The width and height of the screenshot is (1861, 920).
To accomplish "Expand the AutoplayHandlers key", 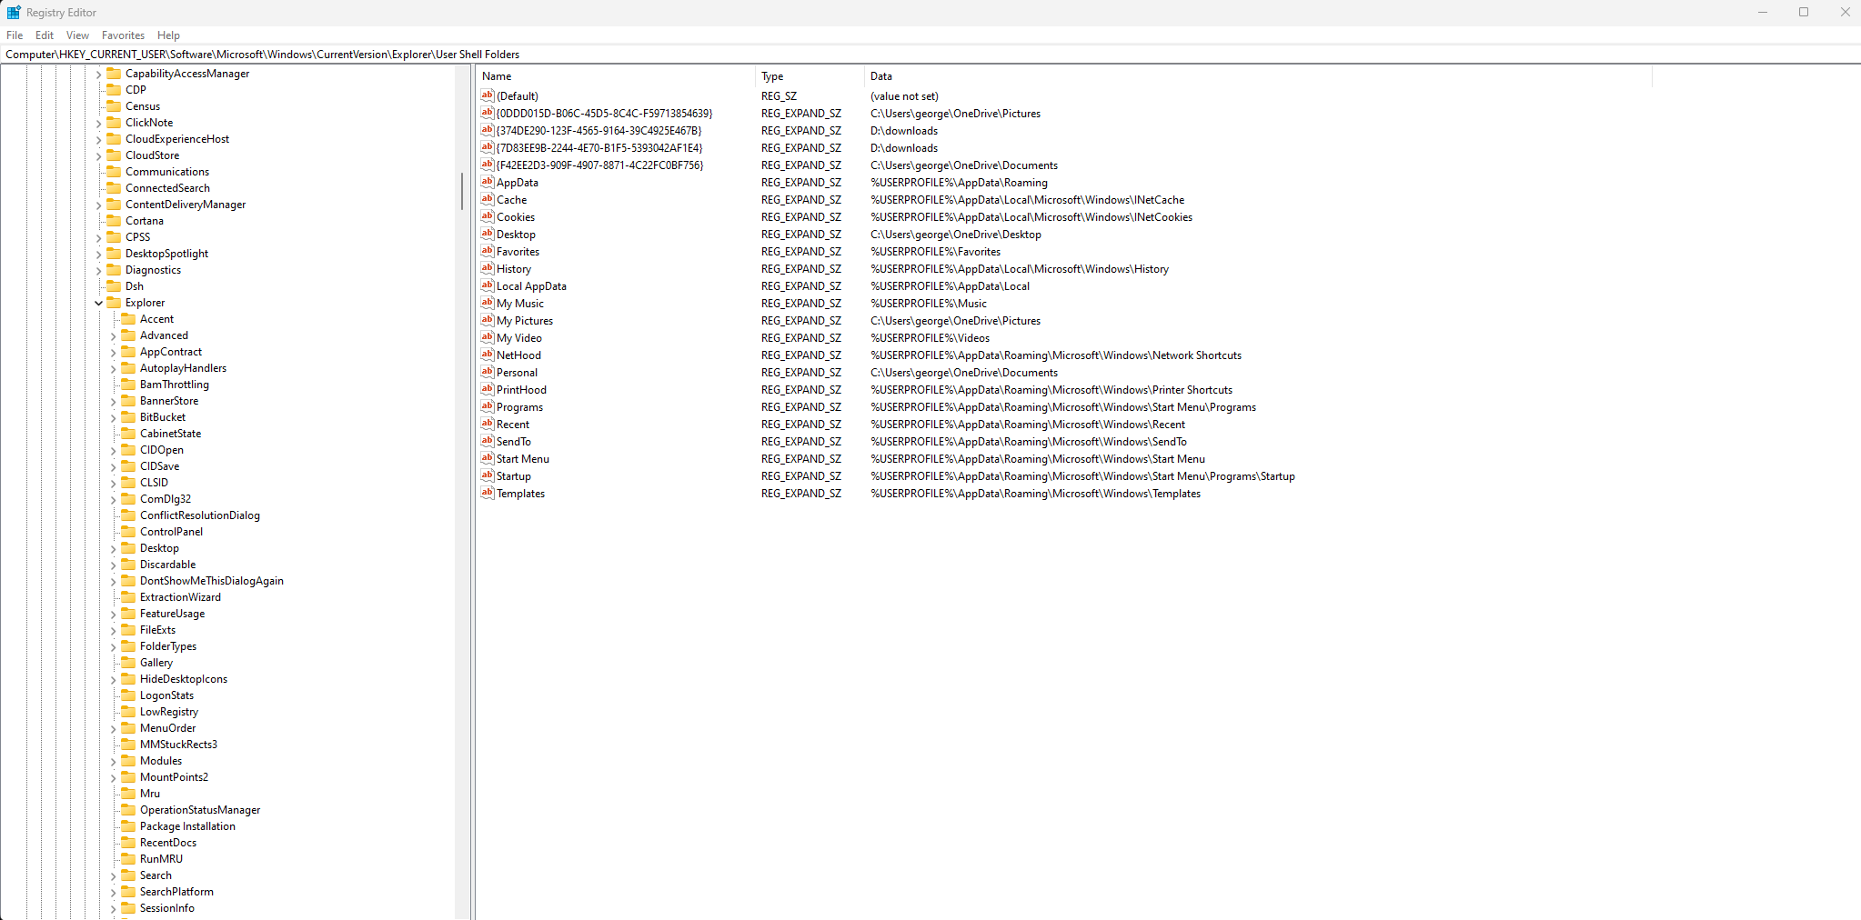I will click(x=114, y=369).
